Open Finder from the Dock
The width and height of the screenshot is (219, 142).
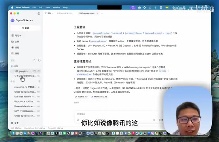(13, 133)
